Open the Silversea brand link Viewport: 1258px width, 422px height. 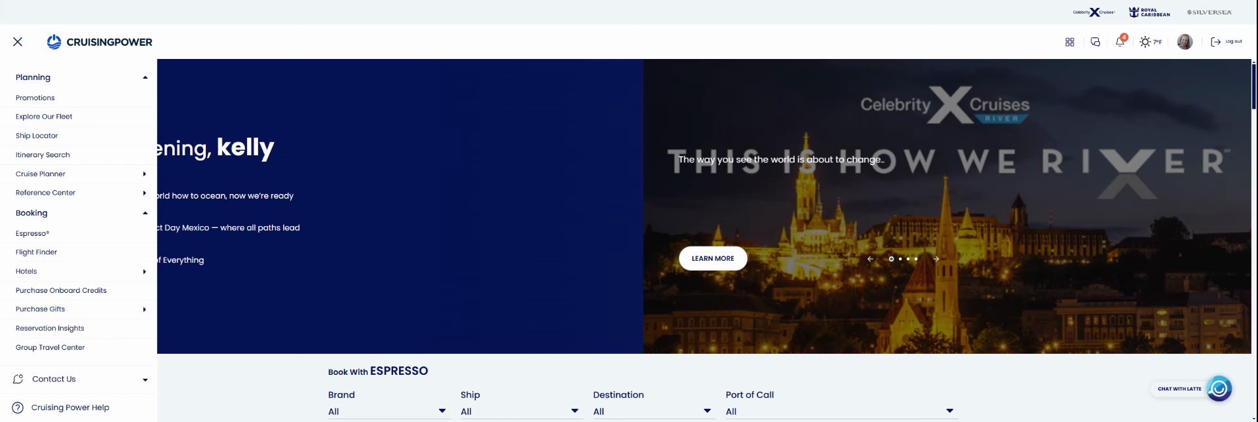pyautogui.click(x=1209, y=12)
